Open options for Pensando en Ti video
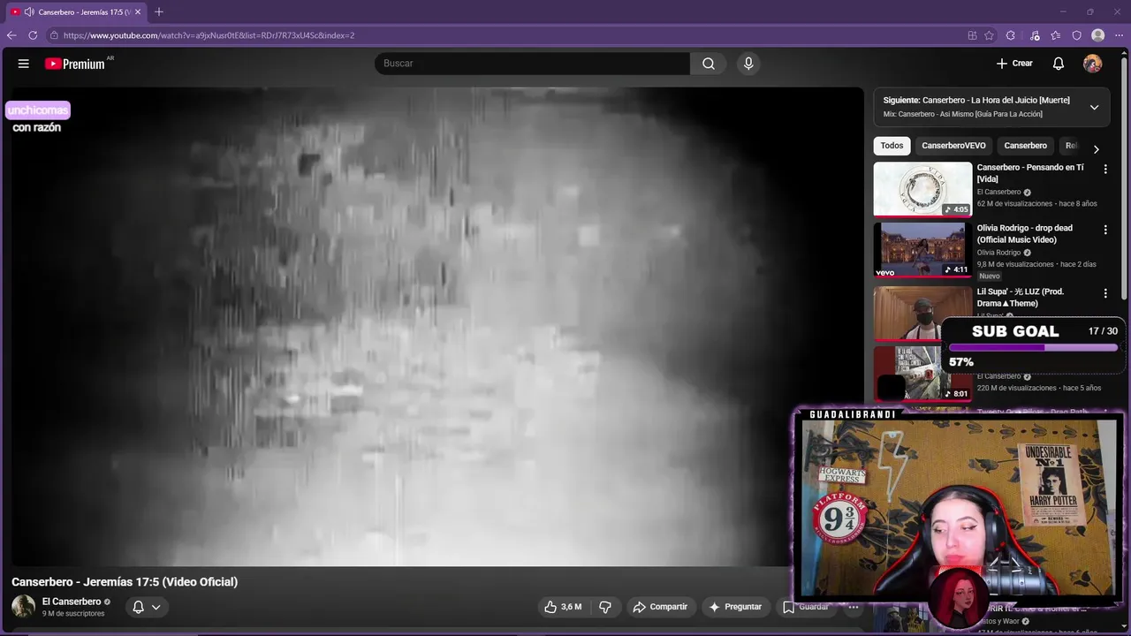The height and width of the screenshot is (636, 1131). [x=1104, y=169]
